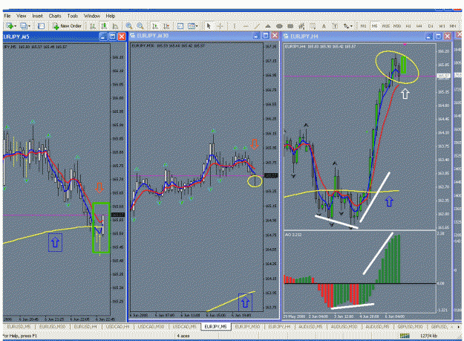Select the Text 'A' drawing tool
Screen dimensions: 464x341
pyautogui.click(x=324, y=26)
